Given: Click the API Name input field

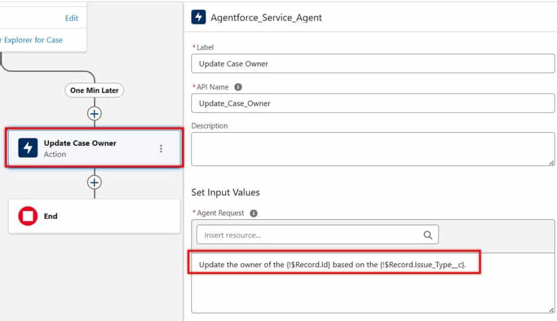Looking at the screenshot, I should [x=373, y=103].
